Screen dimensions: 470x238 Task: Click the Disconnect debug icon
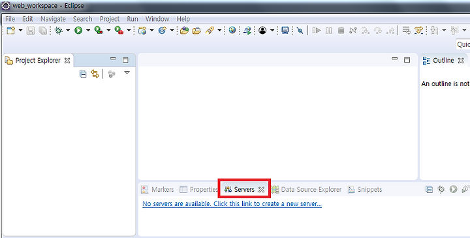click(x=353, y=30)
